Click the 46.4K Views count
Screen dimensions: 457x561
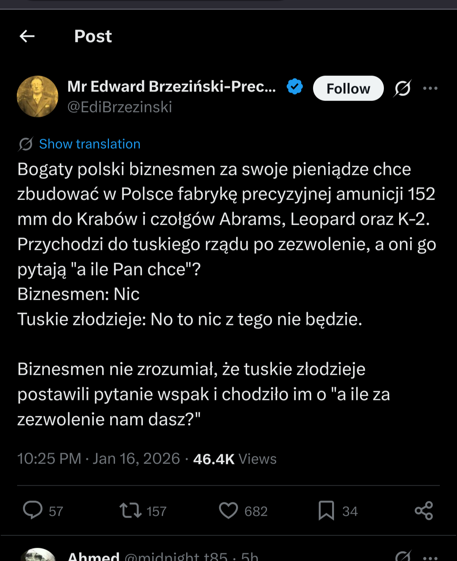[x=235, y=459]
